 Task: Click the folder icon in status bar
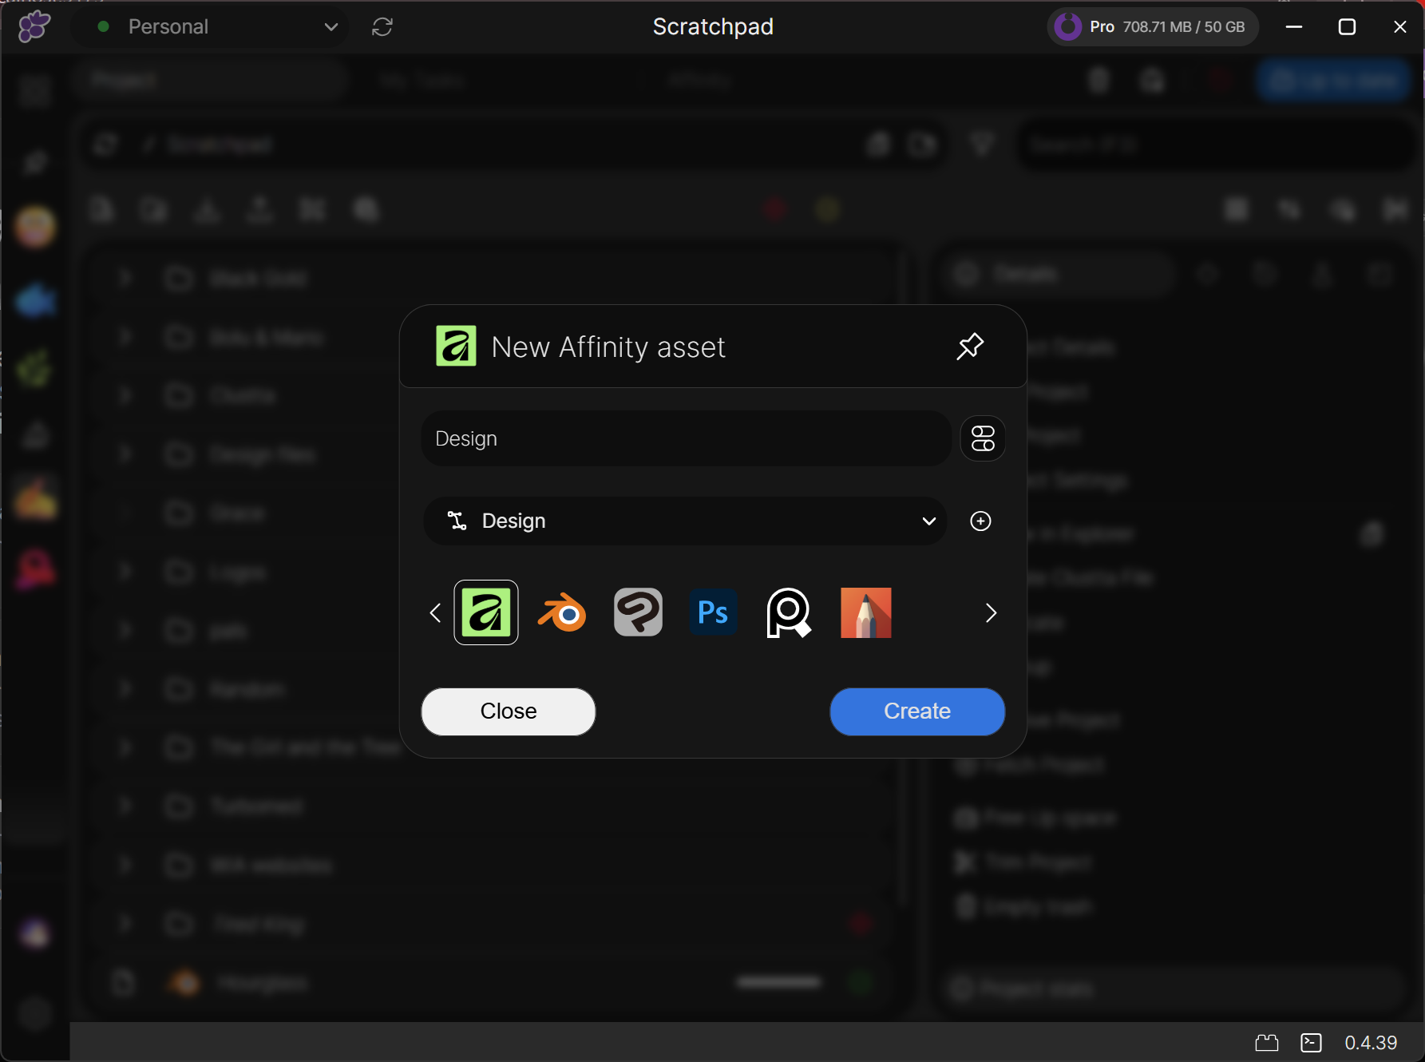tap(1267, 1042)
